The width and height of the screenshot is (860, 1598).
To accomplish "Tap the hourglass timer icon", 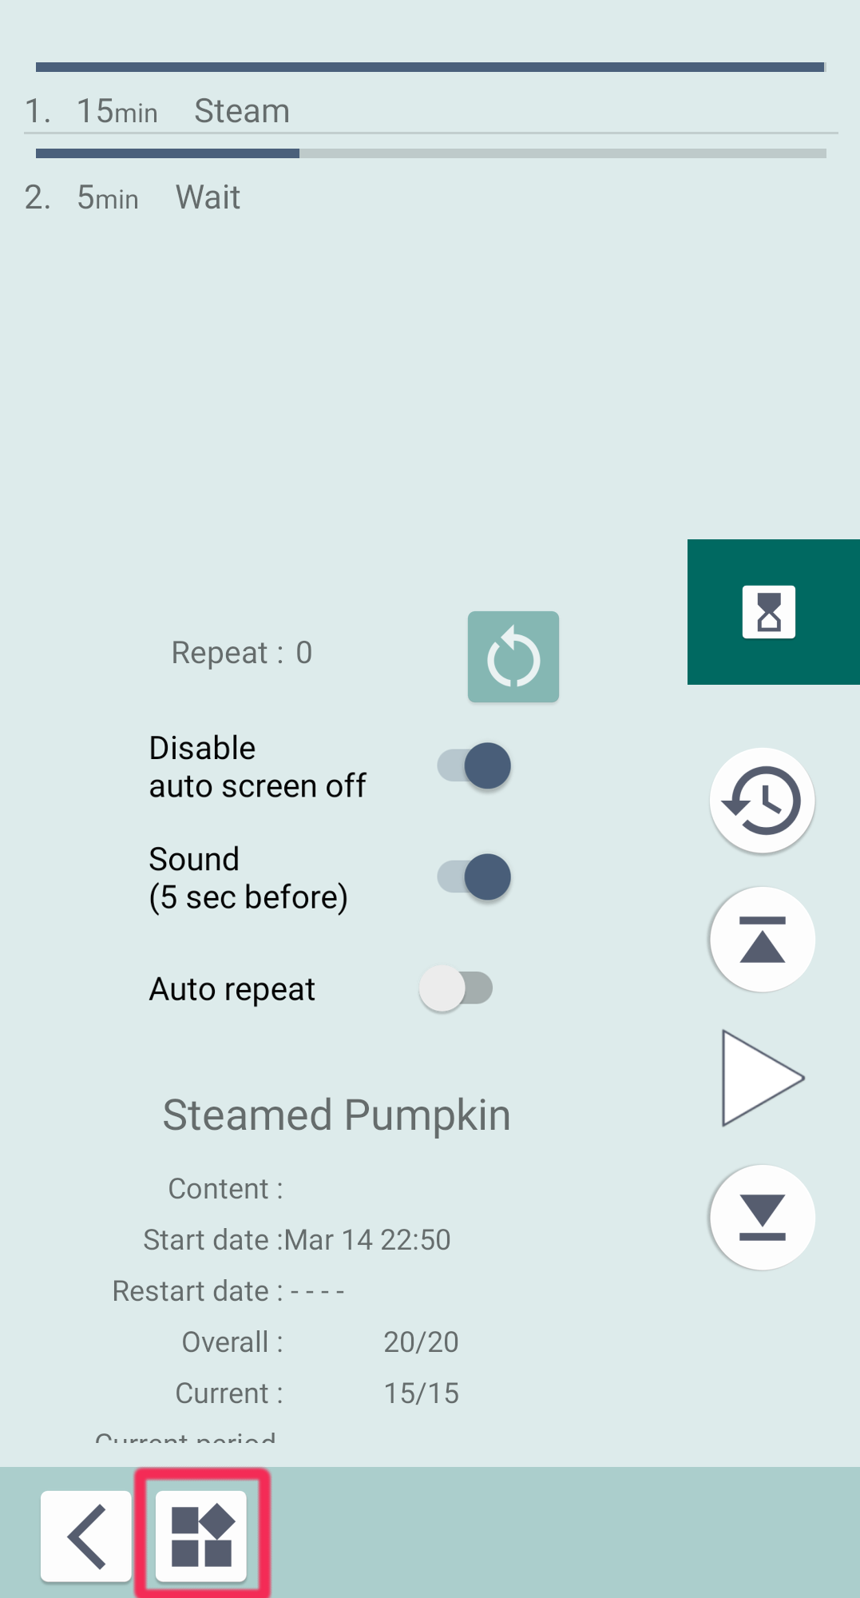I will click(769, 612).
